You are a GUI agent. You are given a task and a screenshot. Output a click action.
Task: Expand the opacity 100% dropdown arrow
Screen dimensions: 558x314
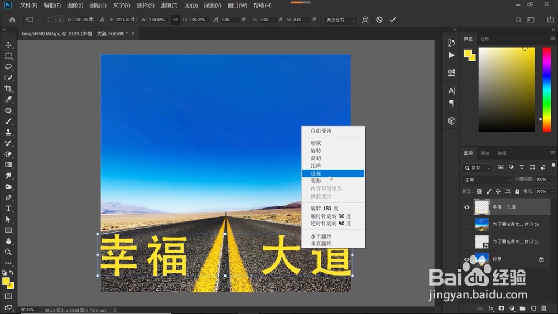[552, 180]
